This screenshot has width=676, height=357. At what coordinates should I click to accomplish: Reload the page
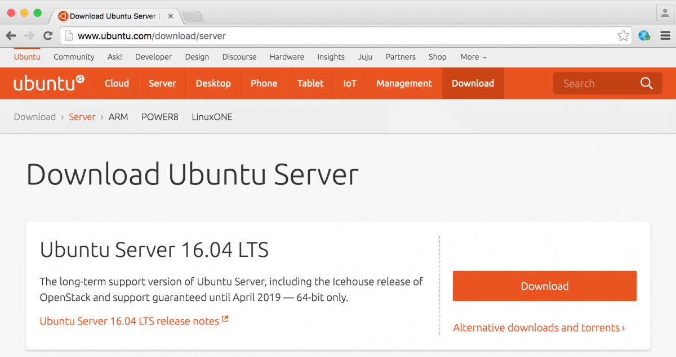[48, 35]
